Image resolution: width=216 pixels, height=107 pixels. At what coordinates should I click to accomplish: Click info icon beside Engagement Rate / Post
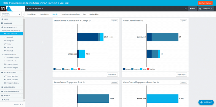coord(158,82)
